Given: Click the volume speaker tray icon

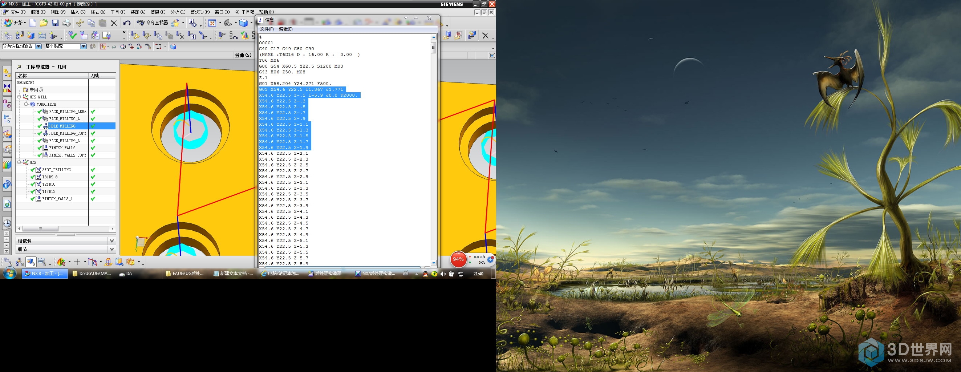Looking at the screenshot, I should coord(443,274).
